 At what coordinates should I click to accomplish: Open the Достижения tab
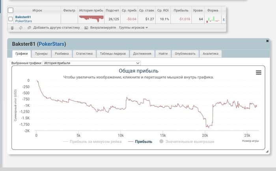(x=142, y=54)
